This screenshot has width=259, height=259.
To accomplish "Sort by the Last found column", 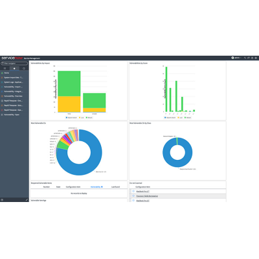I will [x=115, y=187].
